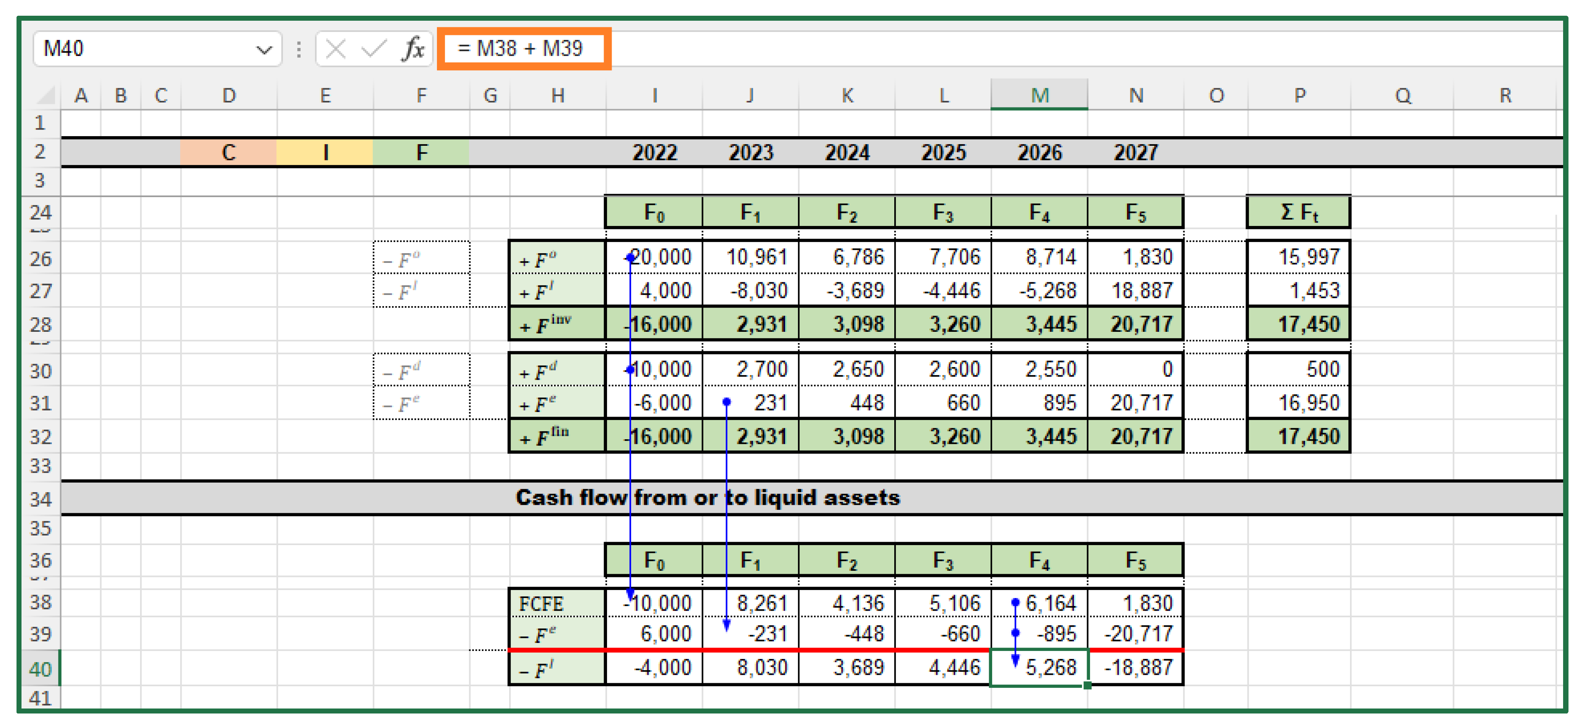The height and width of the screenshot is (725, 1580).
Task: Select column P header
Action: click(x=1299, y=95)
